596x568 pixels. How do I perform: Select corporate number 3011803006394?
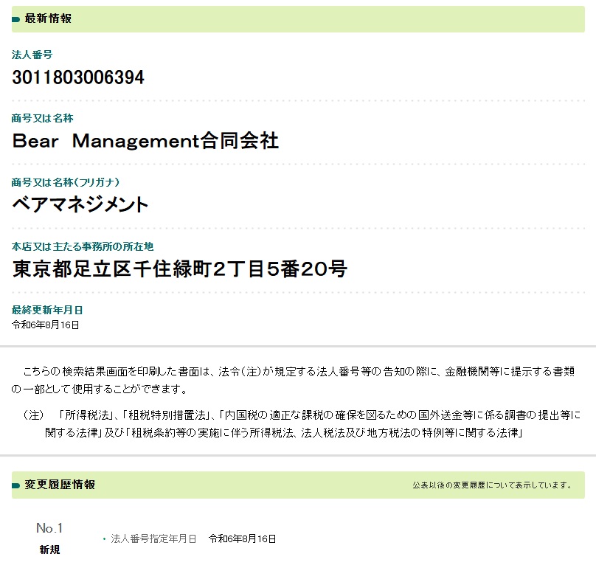point(78,77)
